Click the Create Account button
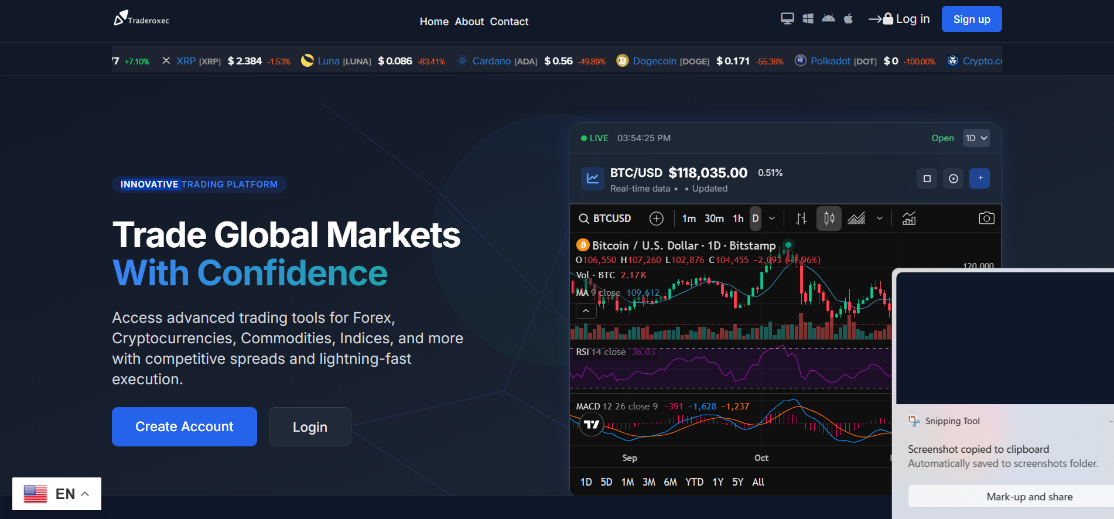The width and height of the screenshot is (1114, 519). pos(184,426)
